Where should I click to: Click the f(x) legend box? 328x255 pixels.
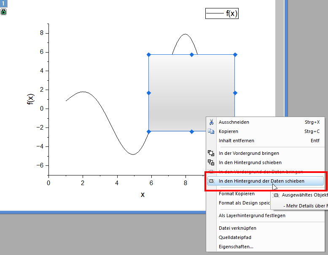click(x=222, y=13)
